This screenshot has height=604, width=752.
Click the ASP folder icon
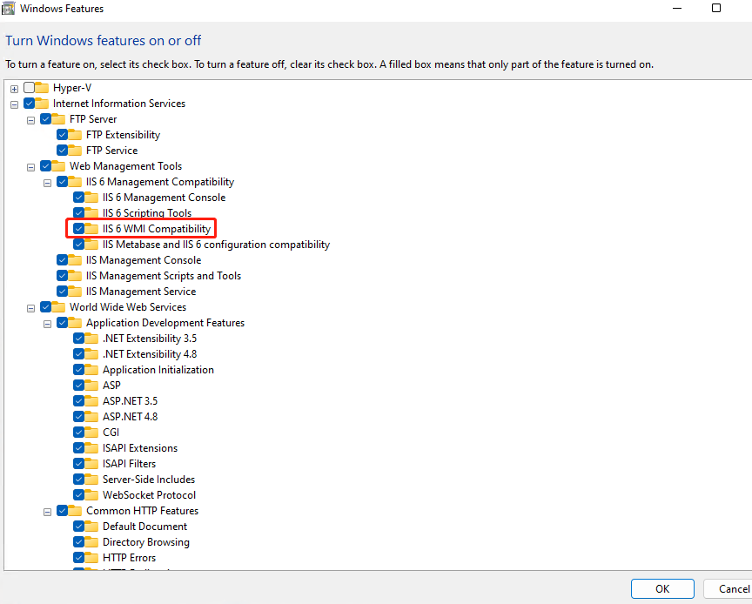tap(91, 386)
